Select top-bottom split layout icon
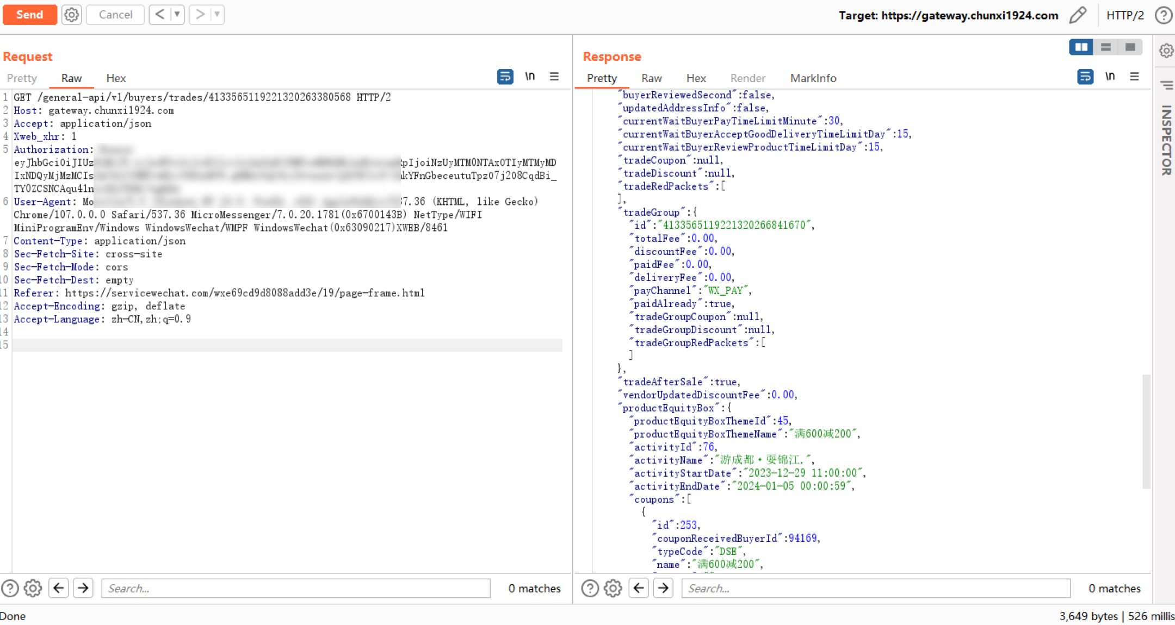The height and width of the screenshot is (625, 1175). [x=1106, y=47]
